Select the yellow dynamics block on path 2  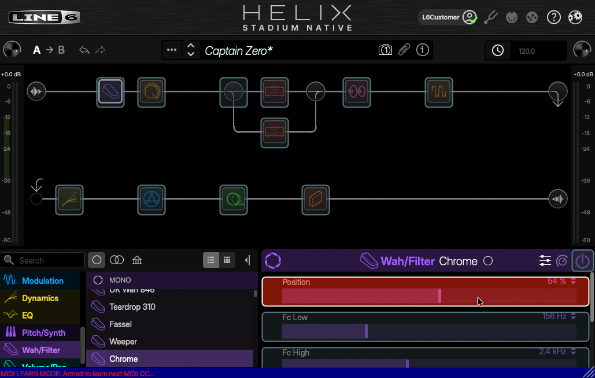tap(69, 200)
